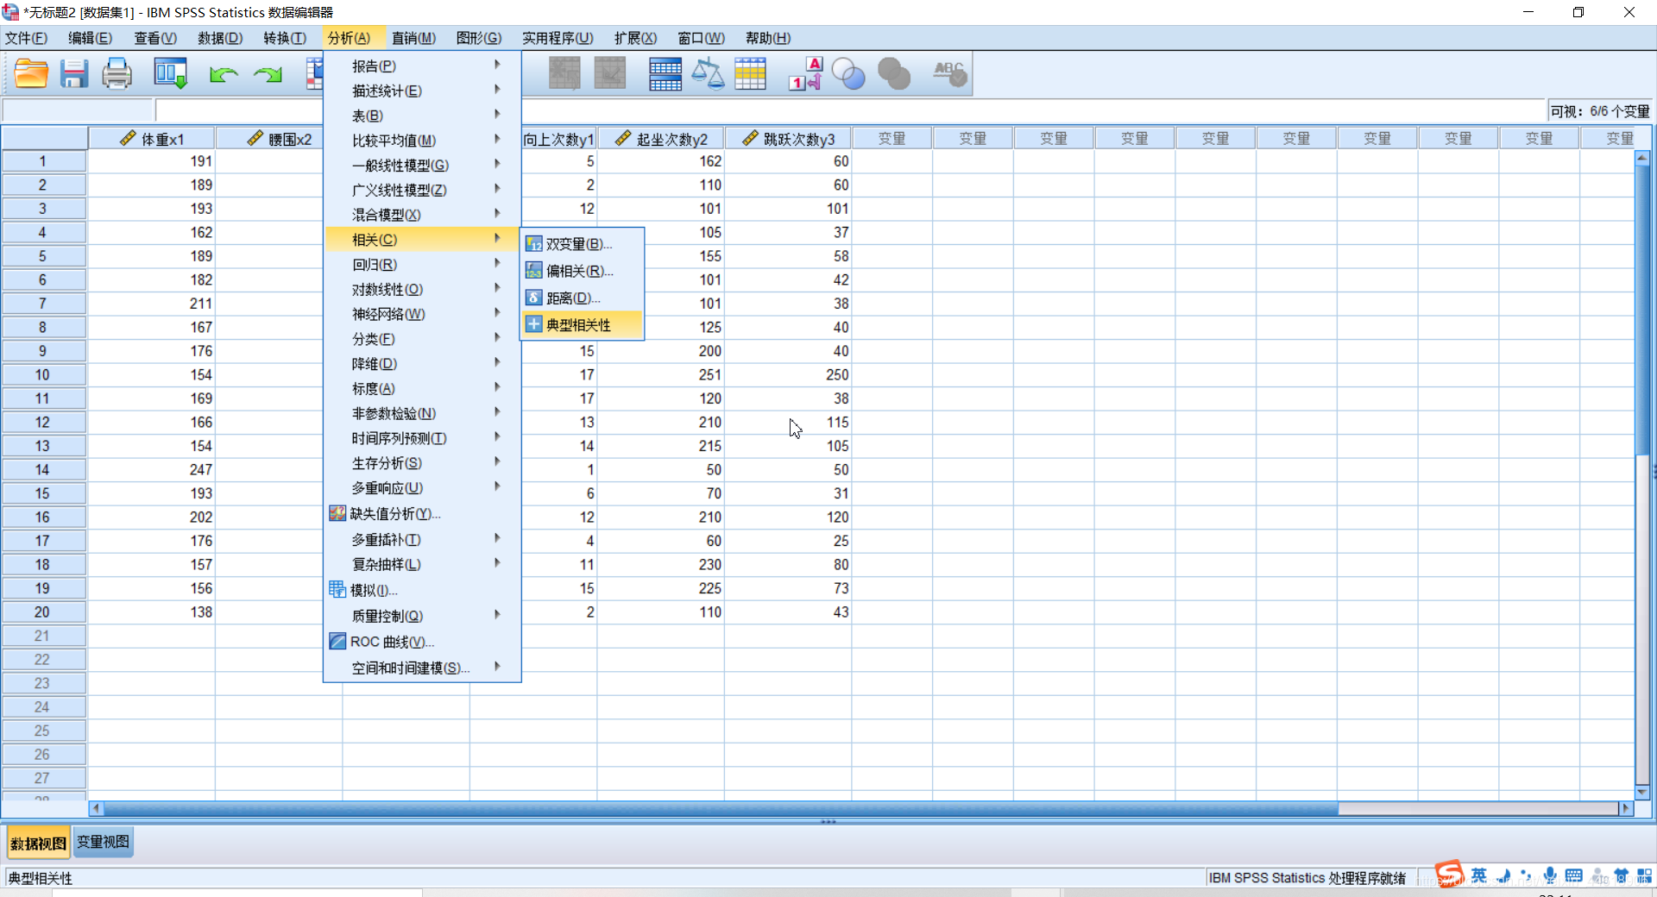Click the greyed Insert Cases toolbar icon
Screen dimensions: 1657x897
tap(565, 74)
